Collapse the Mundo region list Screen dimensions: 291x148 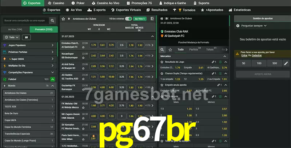pos(52,86)
